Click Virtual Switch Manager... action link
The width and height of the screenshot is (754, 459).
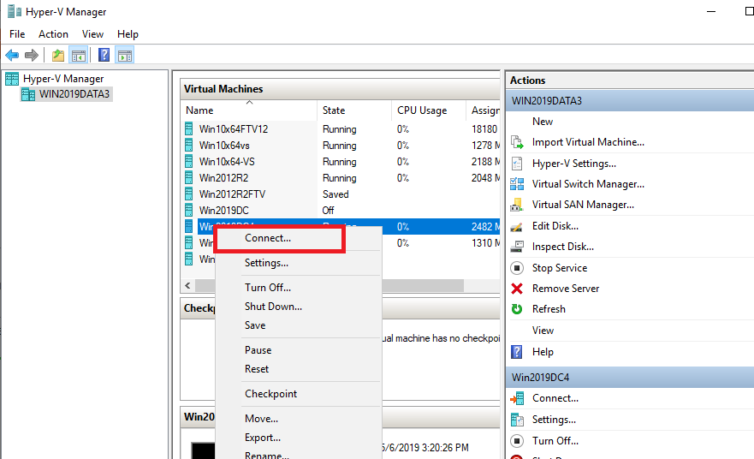point(588,184)
